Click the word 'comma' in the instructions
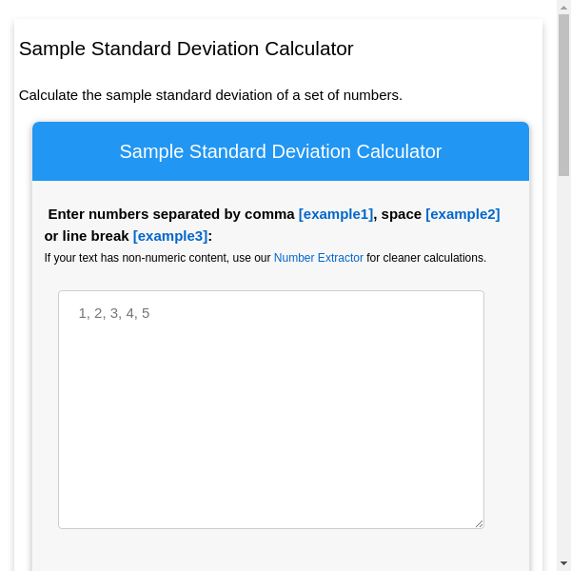This screenshot has width=571, height=571. tap(269, 214)
